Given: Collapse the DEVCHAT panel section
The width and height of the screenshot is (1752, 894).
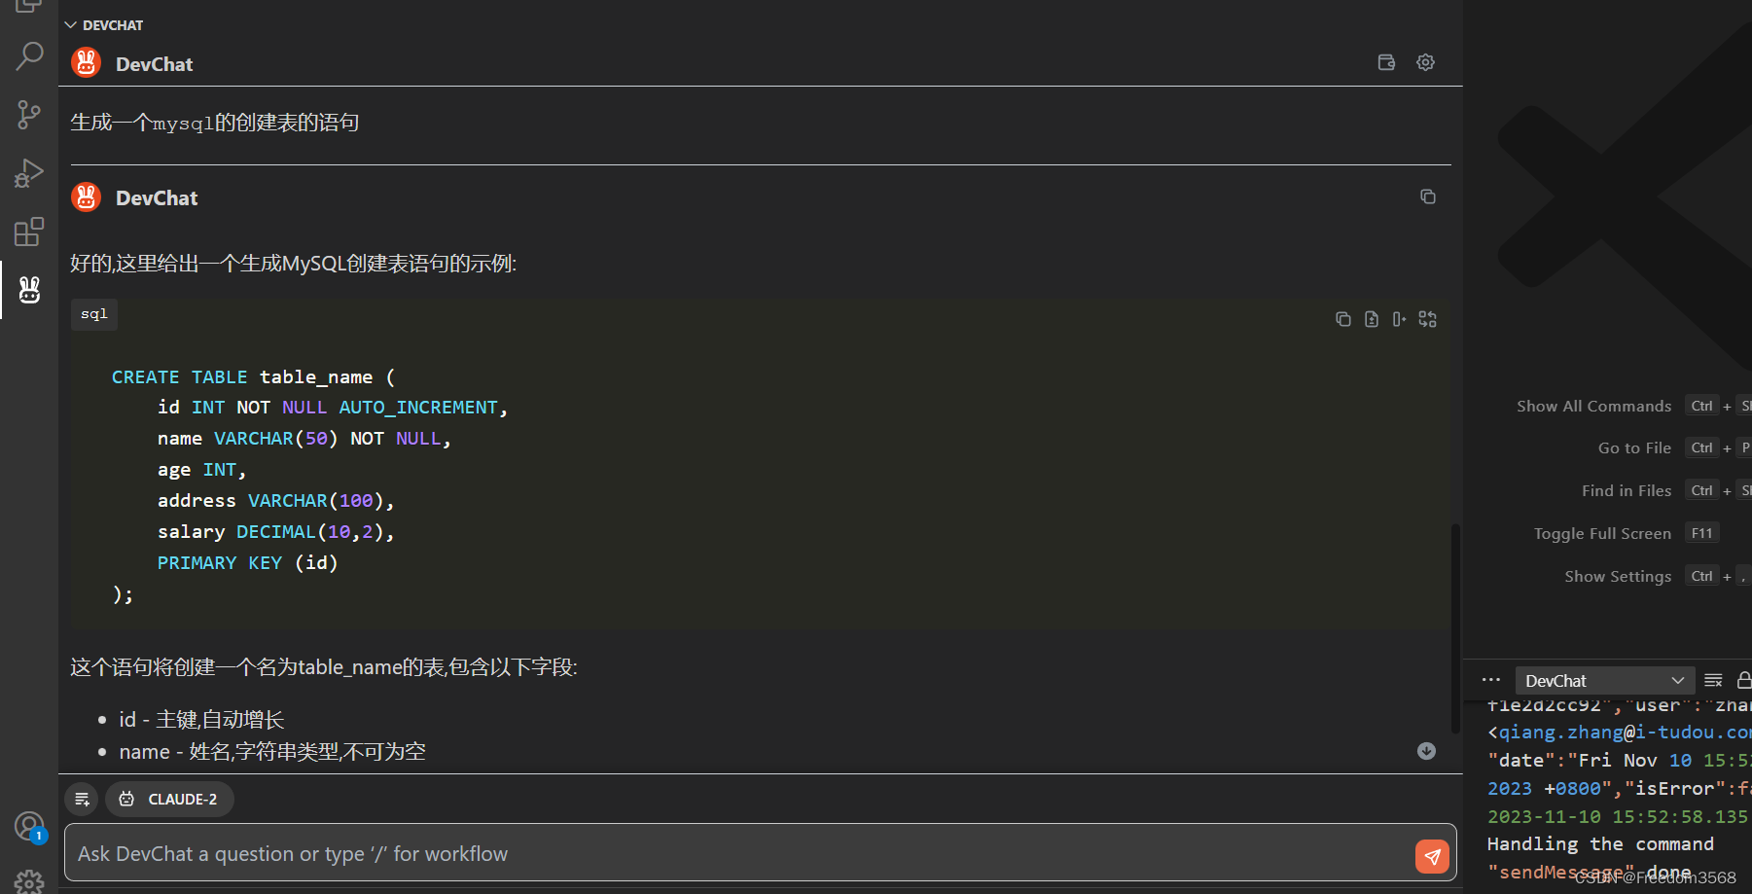Looking at the screenshot, I should 70,25.
